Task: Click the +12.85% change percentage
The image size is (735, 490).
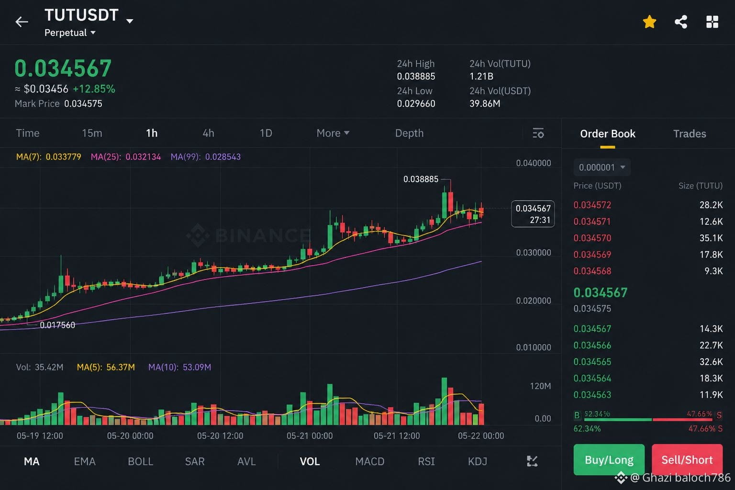Action: tap(94, 89)
